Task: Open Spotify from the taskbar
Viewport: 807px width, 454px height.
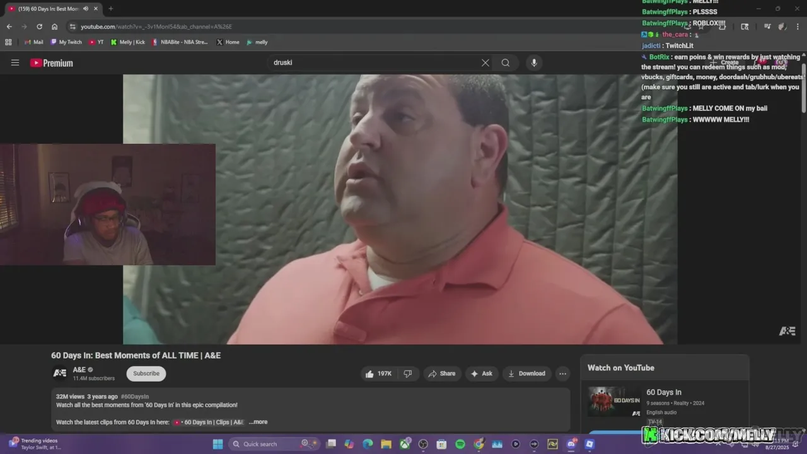Action: (460, 444)
